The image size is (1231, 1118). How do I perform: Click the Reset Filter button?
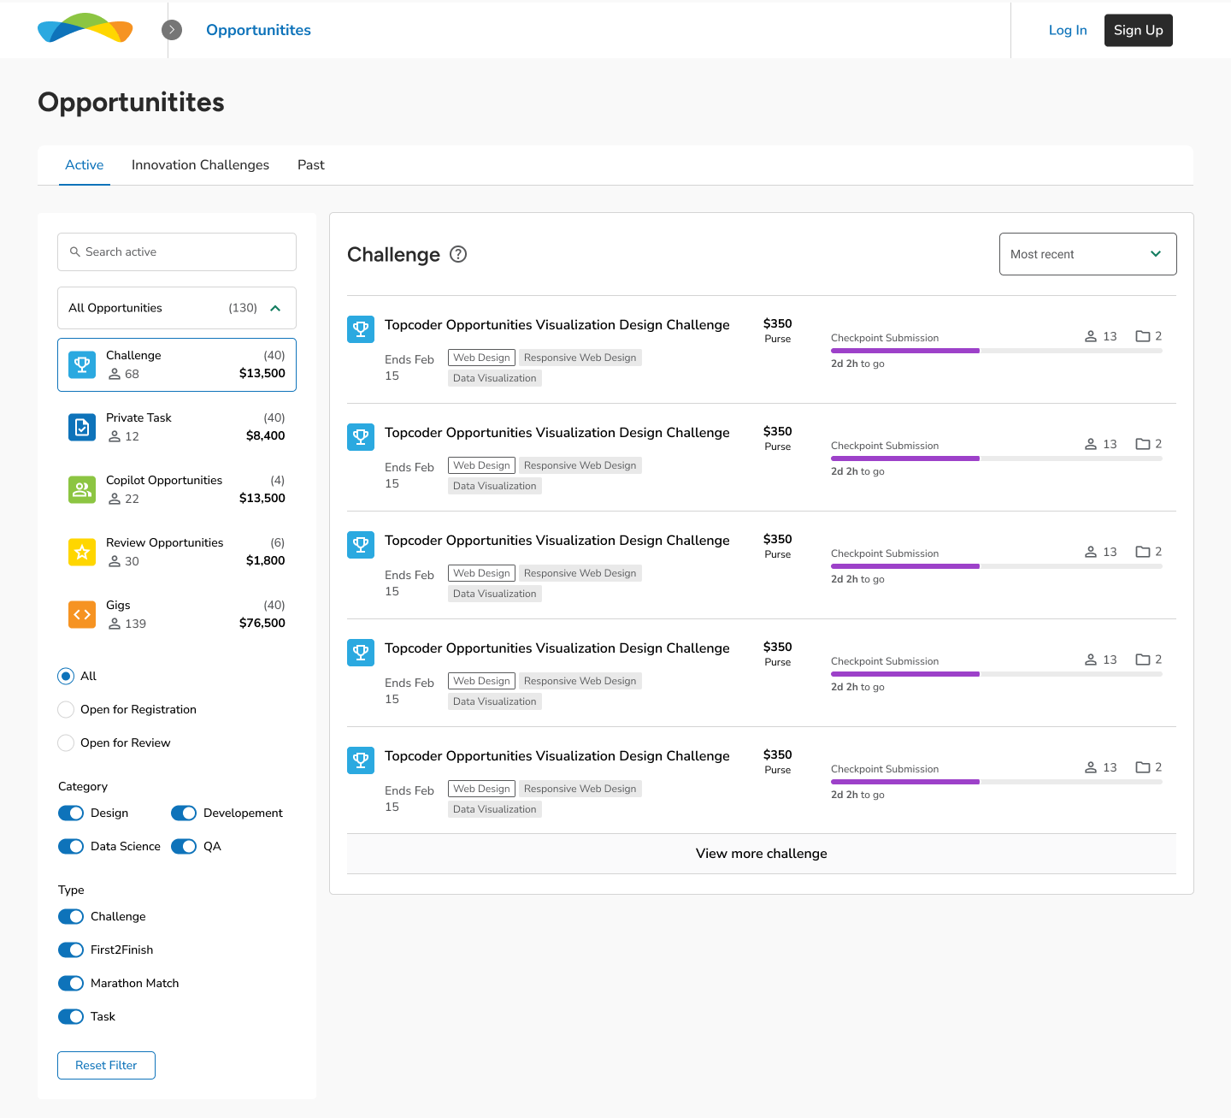pyautogui.click(x=106, y=1065)
